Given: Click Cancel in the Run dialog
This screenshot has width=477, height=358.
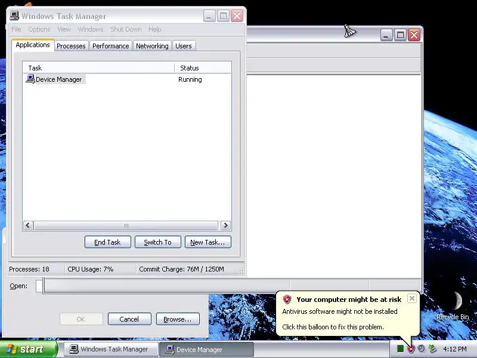Looking at the screenshot, I should coord(129,319).
